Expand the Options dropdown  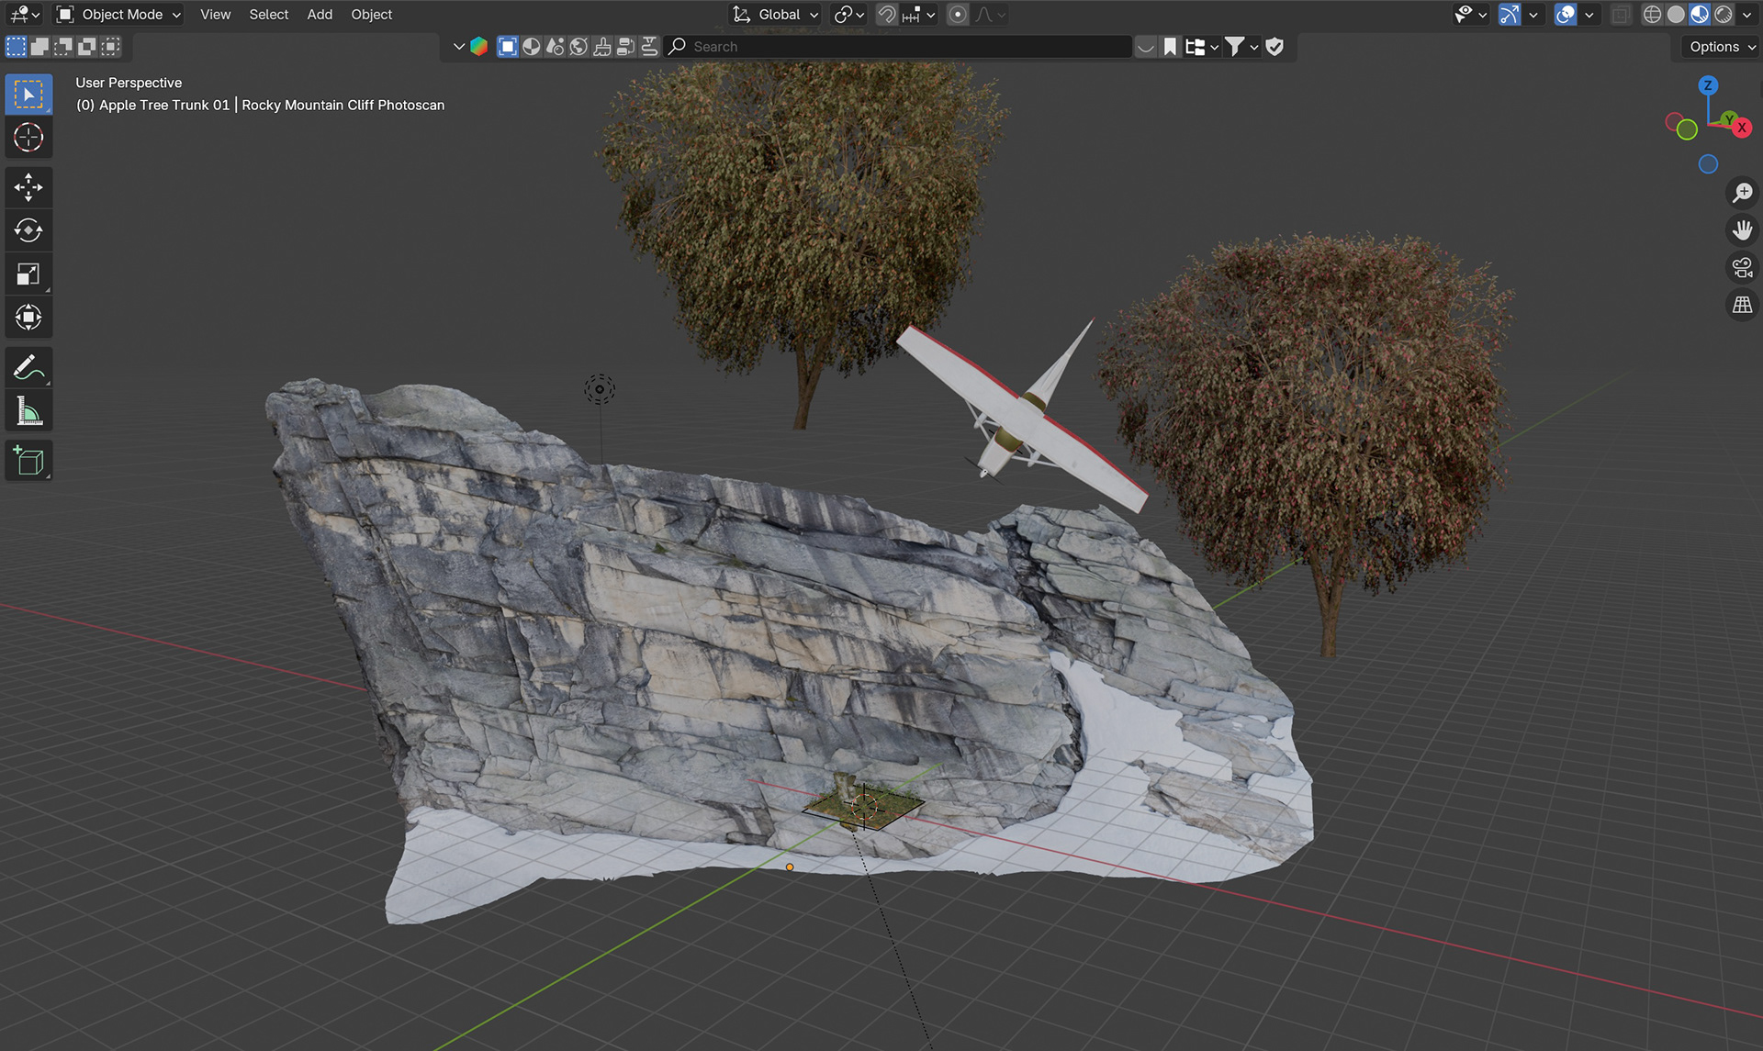click(x=1722, y=47)
